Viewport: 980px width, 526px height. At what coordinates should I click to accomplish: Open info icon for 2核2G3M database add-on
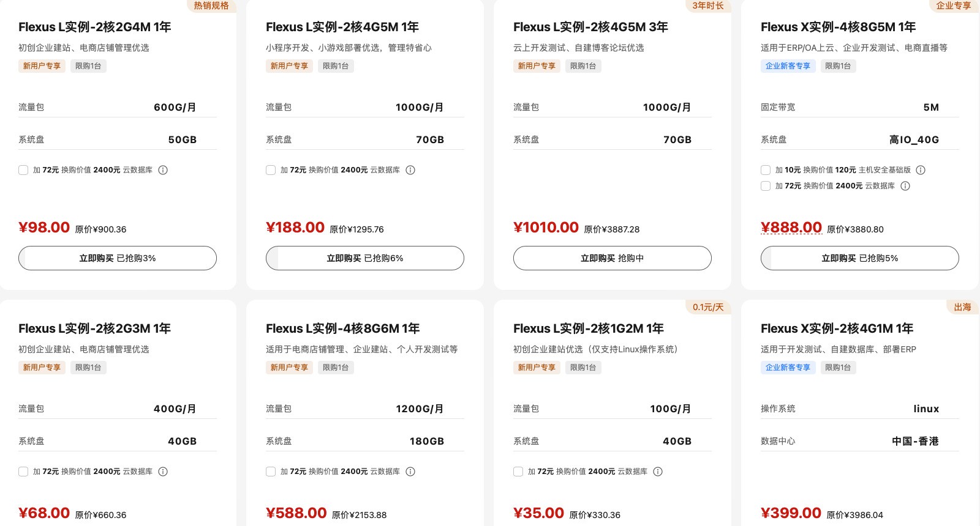point(163,472)
